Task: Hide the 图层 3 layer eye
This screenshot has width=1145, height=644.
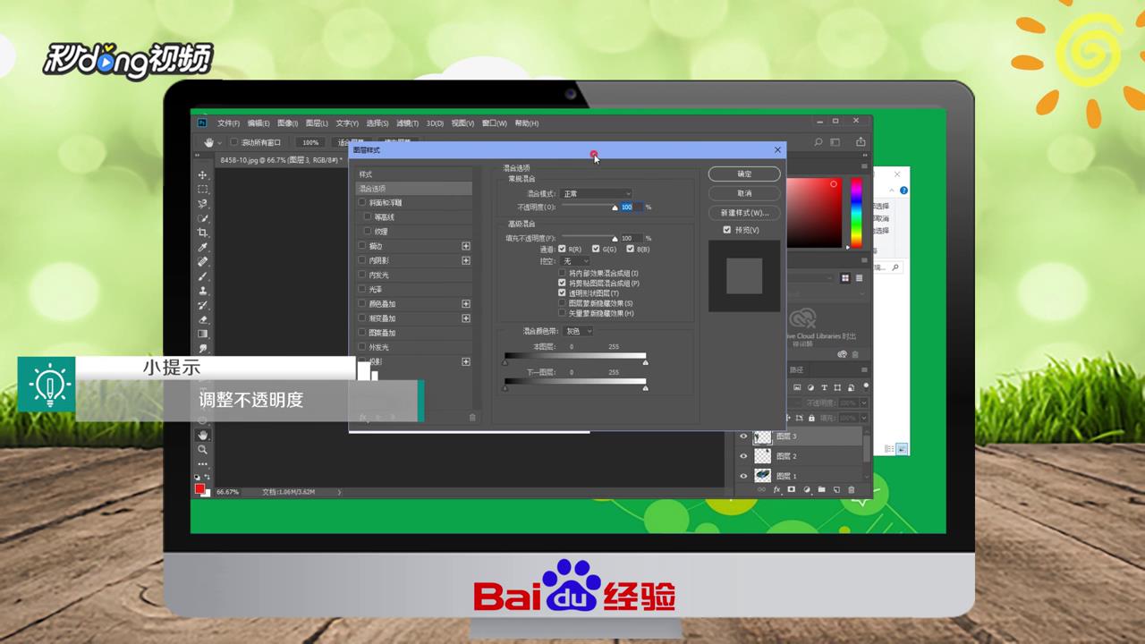Action: click(x=742, y=436)
